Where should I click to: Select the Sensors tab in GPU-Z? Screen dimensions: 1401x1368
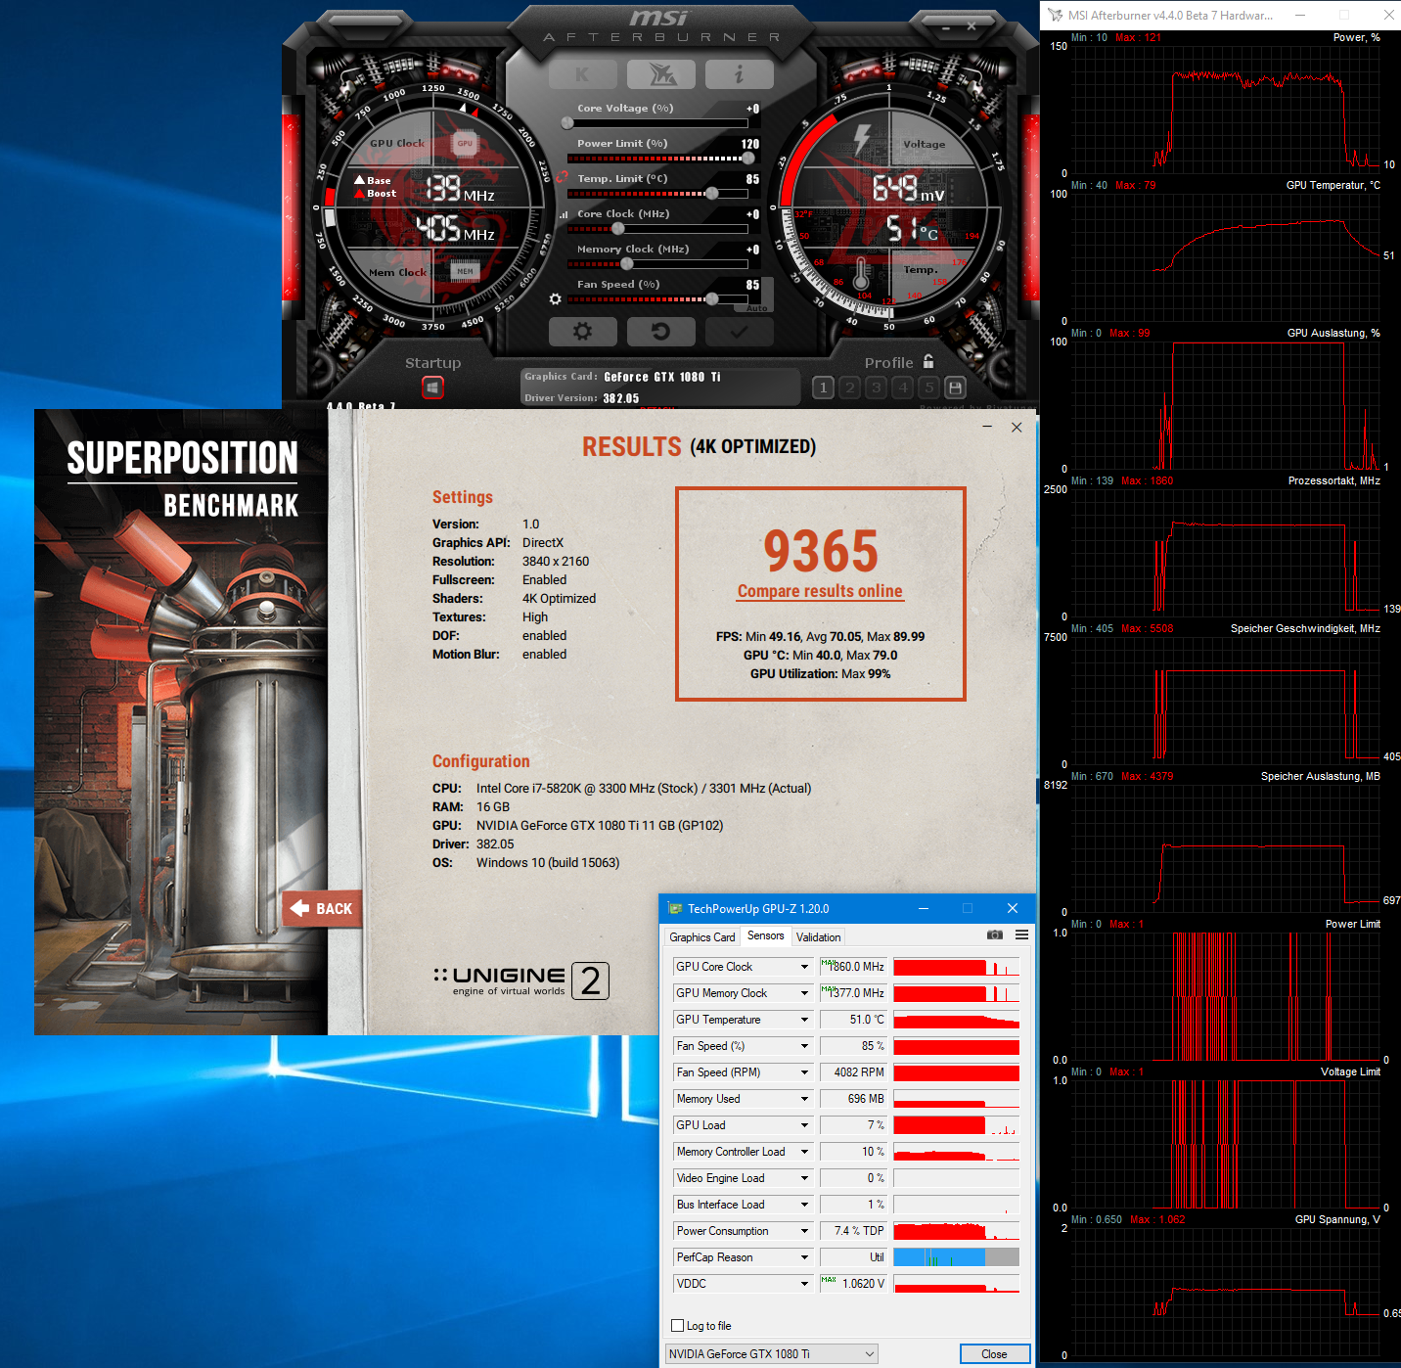[x=765, y=936]
